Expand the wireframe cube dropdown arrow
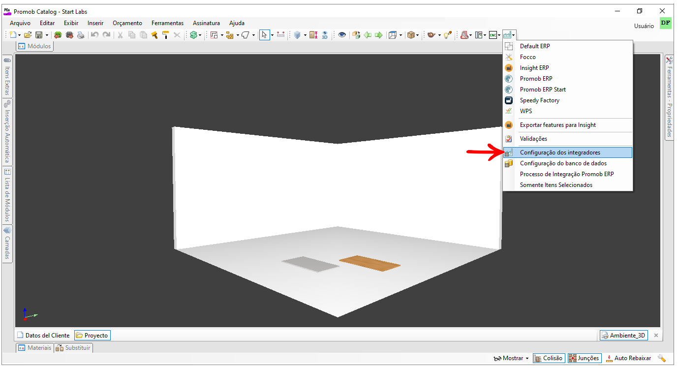Viewport: 678px width, 368px height. coord(401,35)
